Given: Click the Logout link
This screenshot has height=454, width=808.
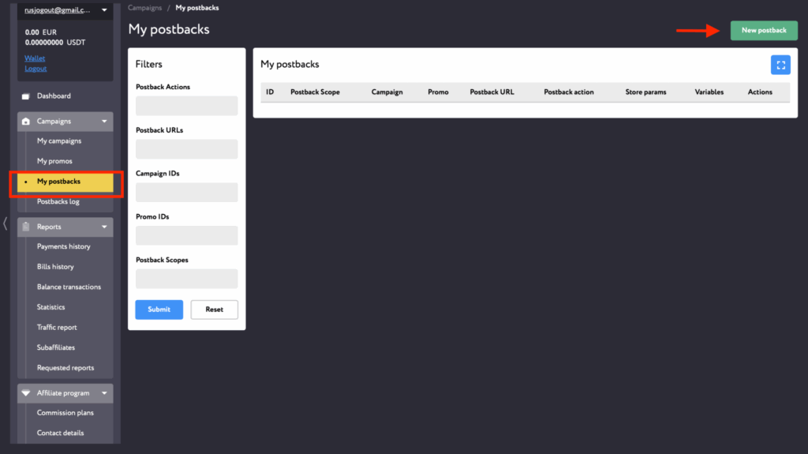Looking at the screenshot, I should pos(36,69).
